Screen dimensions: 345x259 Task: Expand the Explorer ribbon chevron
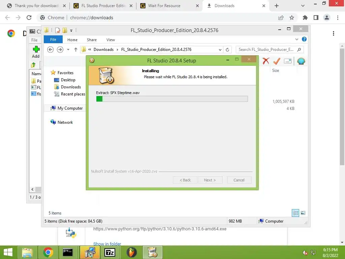click(296, 39)
